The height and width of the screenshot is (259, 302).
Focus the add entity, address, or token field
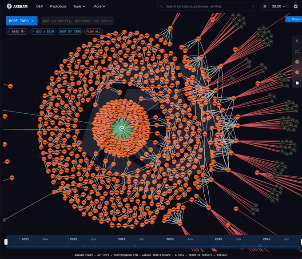(77, 21)
